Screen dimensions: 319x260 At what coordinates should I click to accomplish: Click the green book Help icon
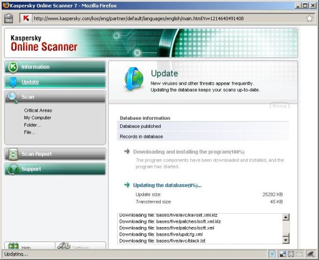click(14, 246)
